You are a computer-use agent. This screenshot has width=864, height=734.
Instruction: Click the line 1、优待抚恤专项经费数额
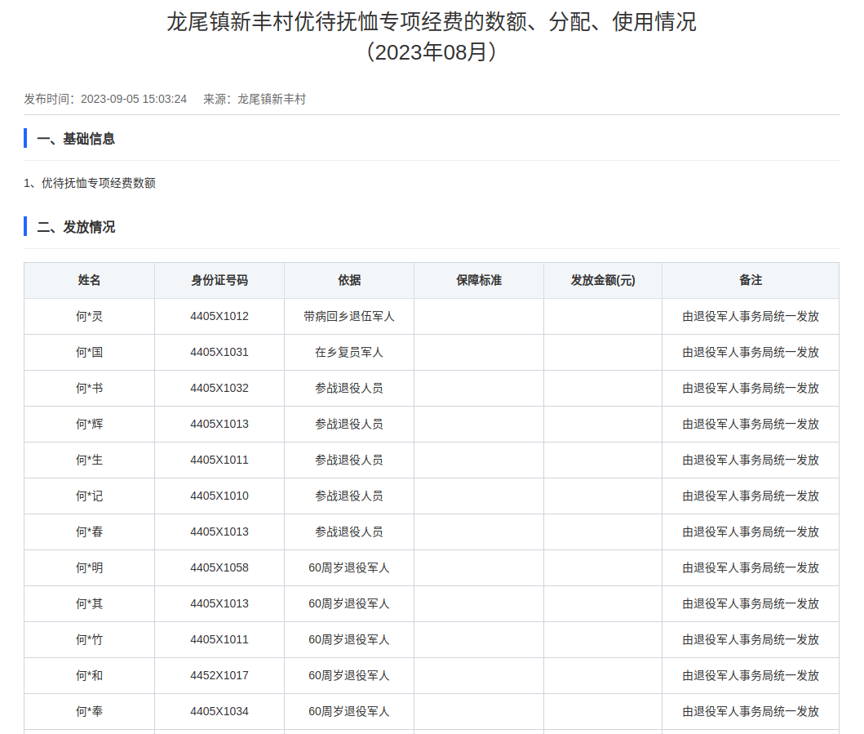click(90, 183)
